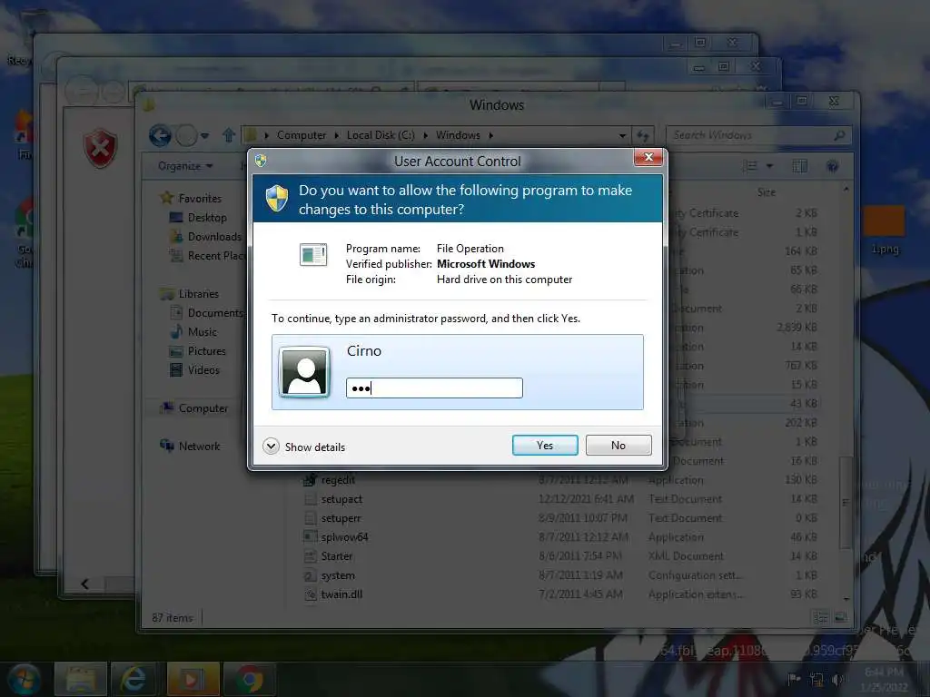Image resolution: width=930 pixels, height=697 pixels.
Task: Select the setupact file
Action: click(x=341, y=499)
